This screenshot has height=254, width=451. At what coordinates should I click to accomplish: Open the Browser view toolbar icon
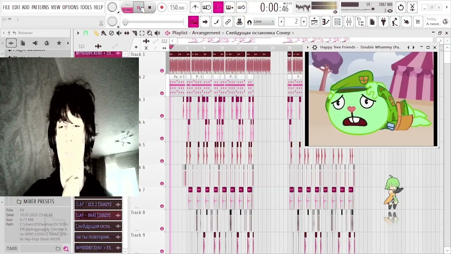360,22
